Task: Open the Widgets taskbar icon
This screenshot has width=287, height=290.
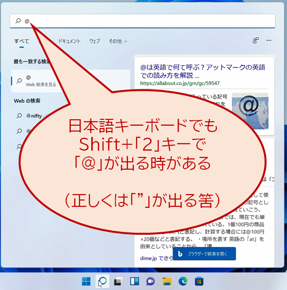Action: click(x=135, y=281)
